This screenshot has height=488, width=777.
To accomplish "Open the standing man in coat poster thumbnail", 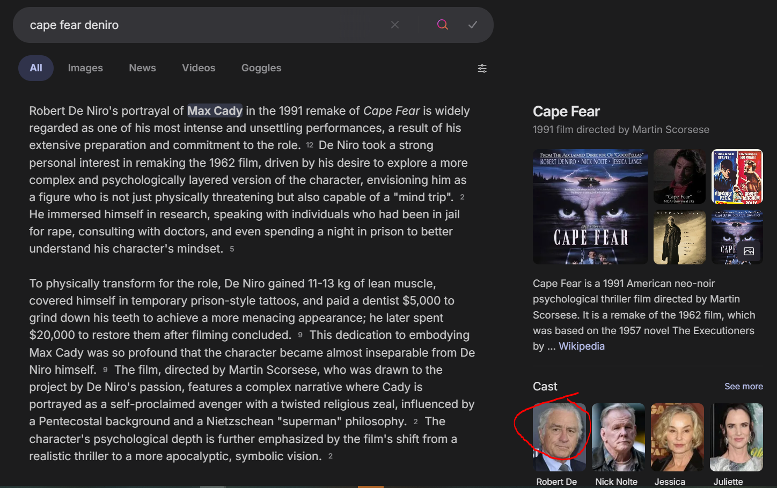I will (679, 237).
